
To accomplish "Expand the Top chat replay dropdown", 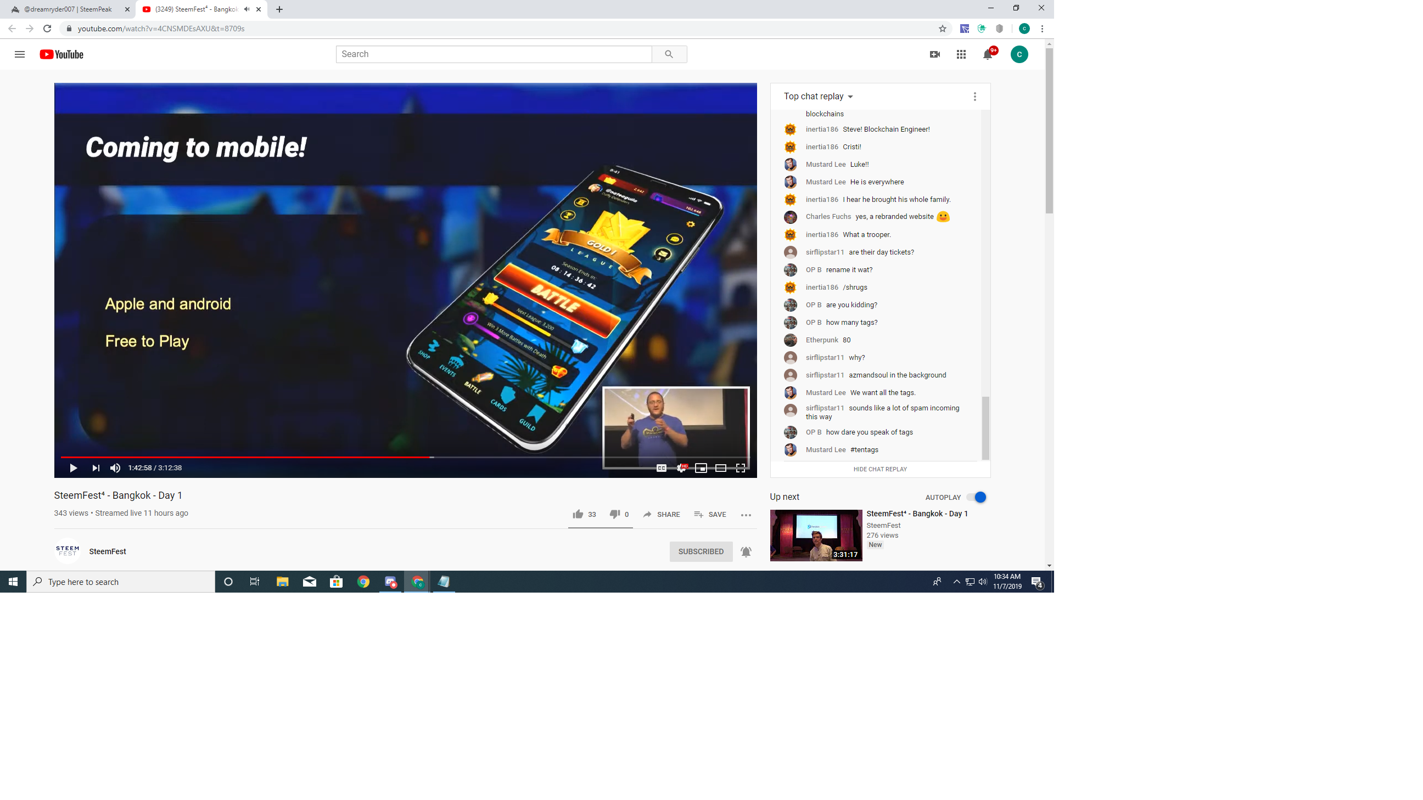I will tap(818, 96).
